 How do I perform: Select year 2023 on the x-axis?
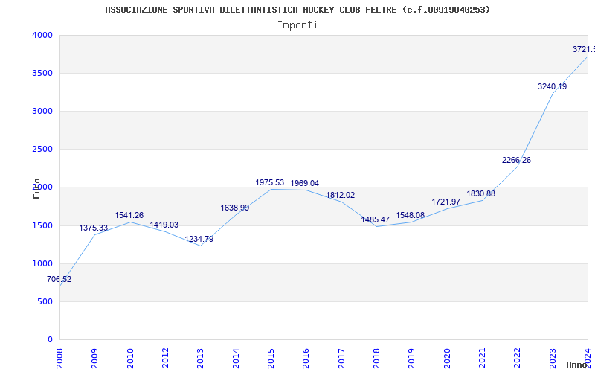tap(553, 357)
